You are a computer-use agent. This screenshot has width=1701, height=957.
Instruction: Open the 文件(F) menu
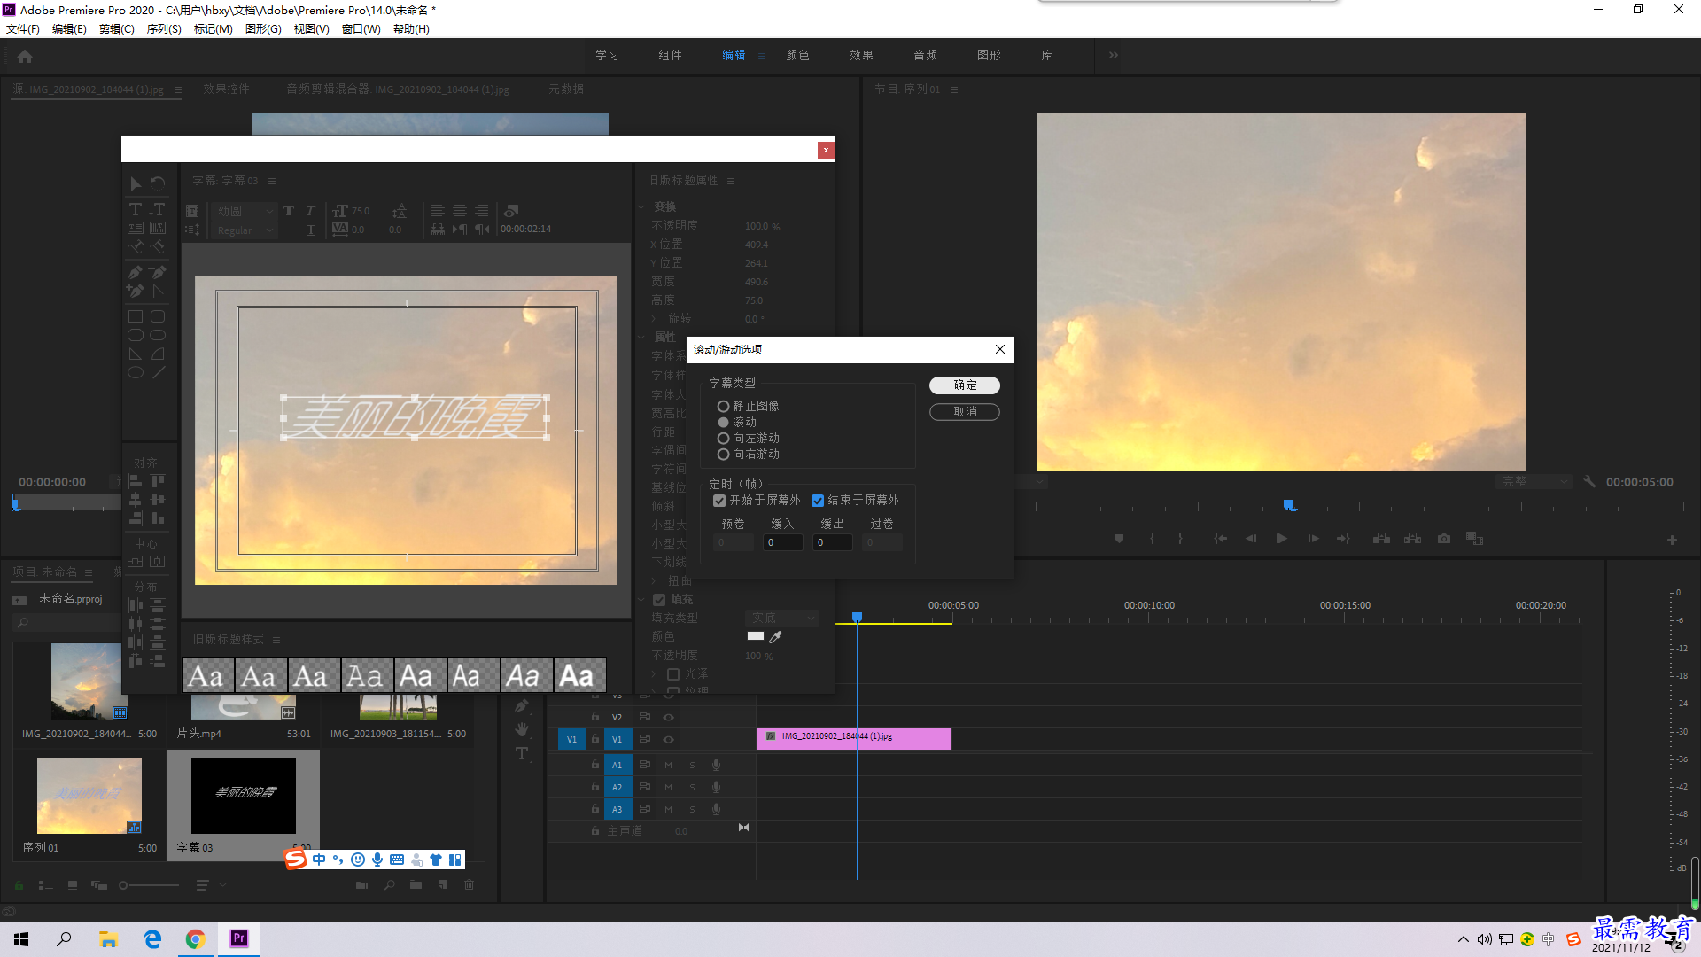tap(23, 28)
